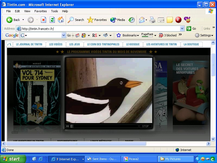Expand more Google toolbar buttons chevron
The height and width of the screenshot is (163, 217).
[x=180, y=35]
